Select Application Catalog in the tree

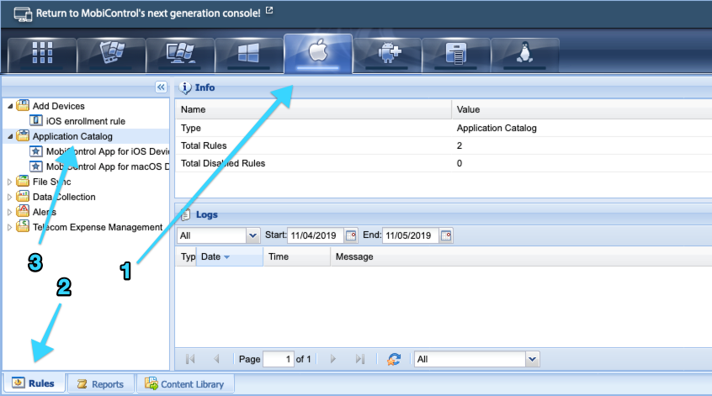(72, 136)
